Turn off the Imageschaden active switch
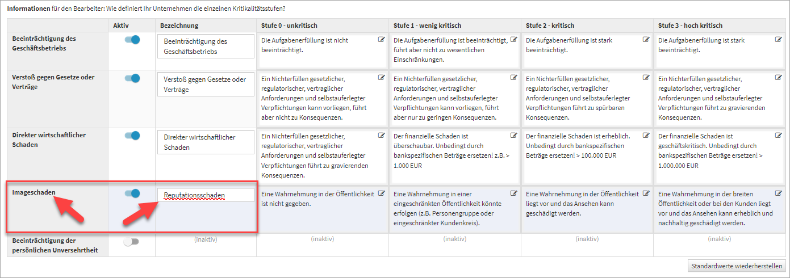The width and height of the screenshot is (790, 278). [132, 193]
